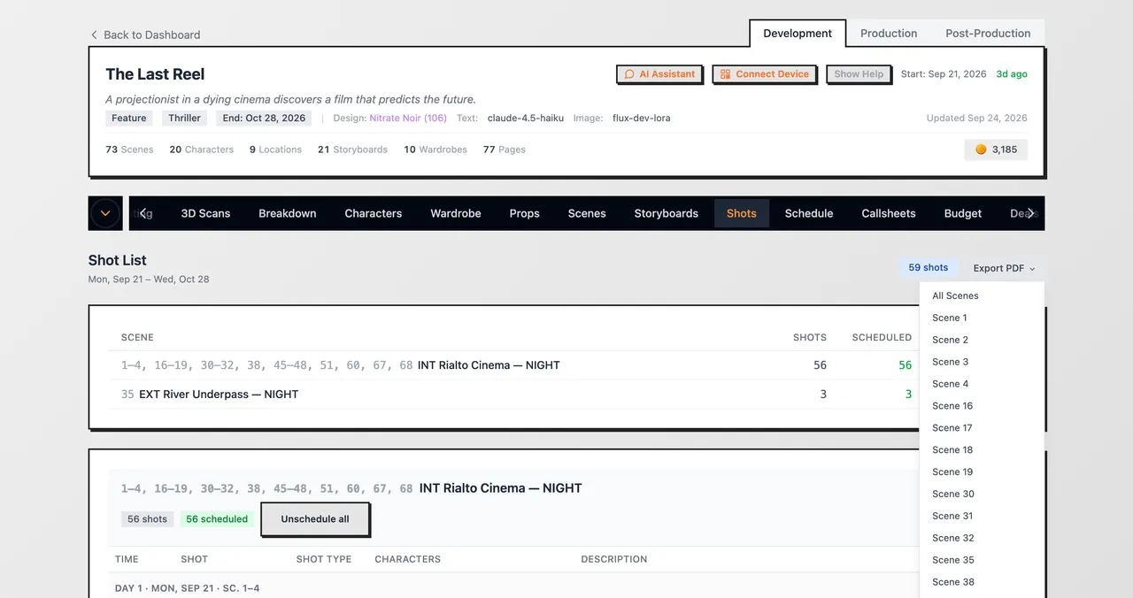Switch to the Production tab

click(889, 34)
